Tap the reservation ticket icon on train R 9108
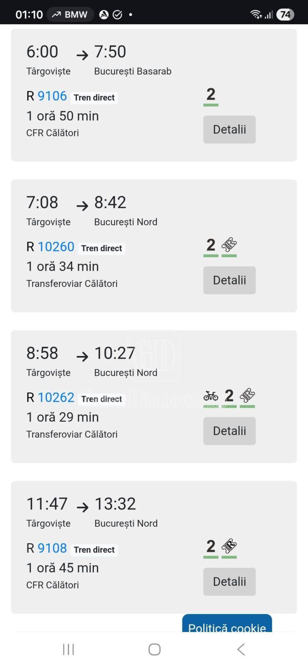This screenshot has height=668, width=308. click(x=229, y=547)
